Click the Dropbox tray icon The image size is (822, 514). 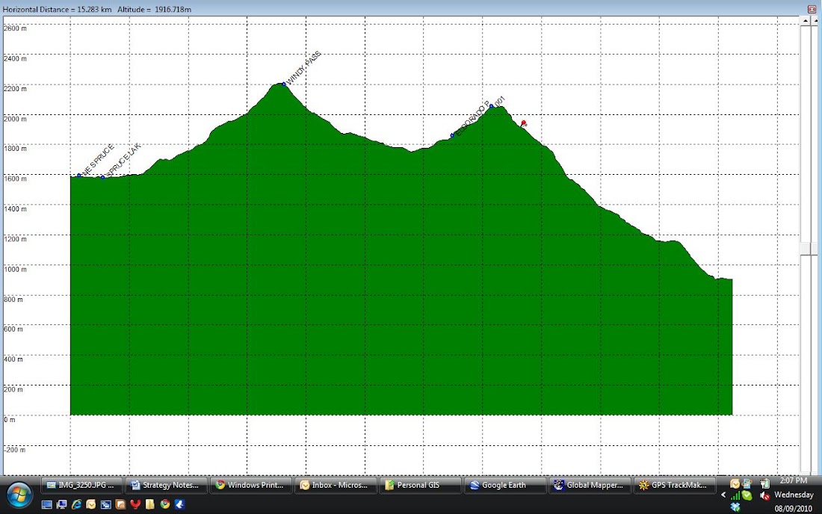click(735, 507)
